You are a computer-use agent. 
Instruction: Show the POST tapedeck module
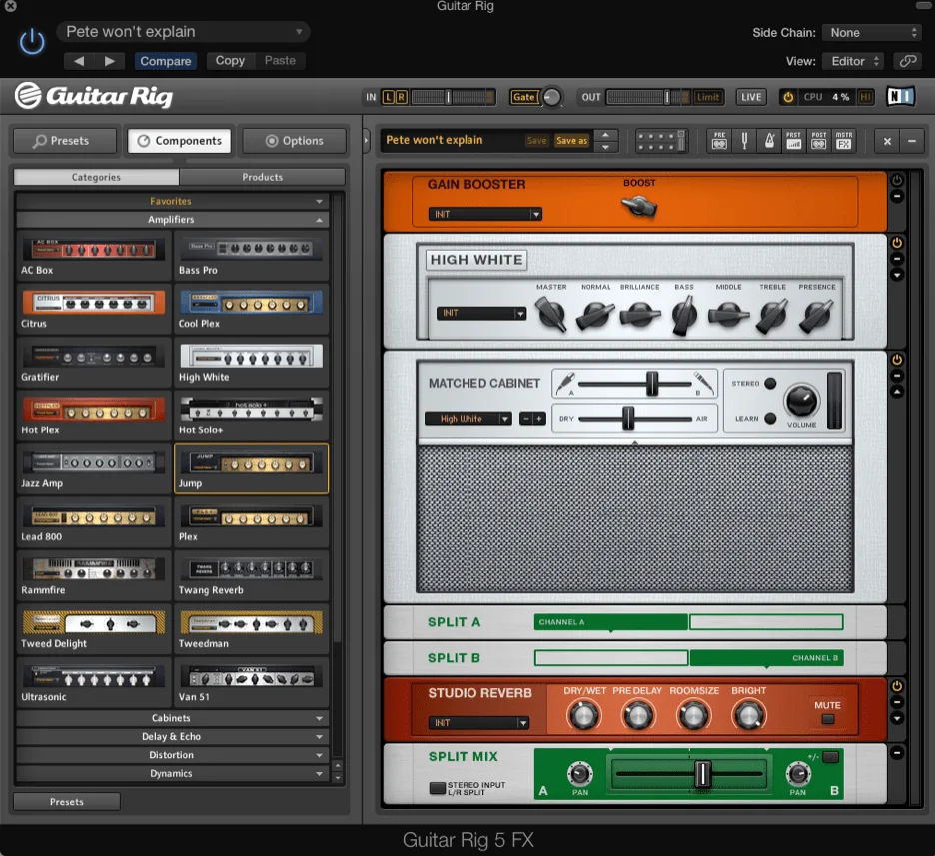(819, 141)
